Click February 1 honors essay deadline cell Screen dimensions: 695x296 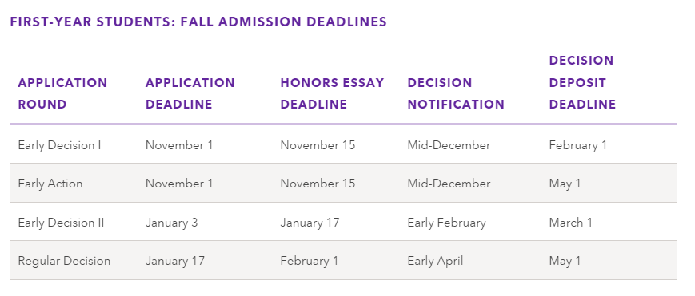[x=309, y=261]
